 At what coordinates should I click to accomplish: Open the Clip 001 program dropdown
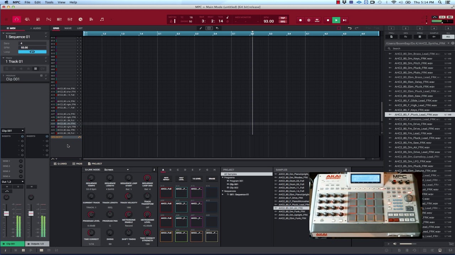45,79
